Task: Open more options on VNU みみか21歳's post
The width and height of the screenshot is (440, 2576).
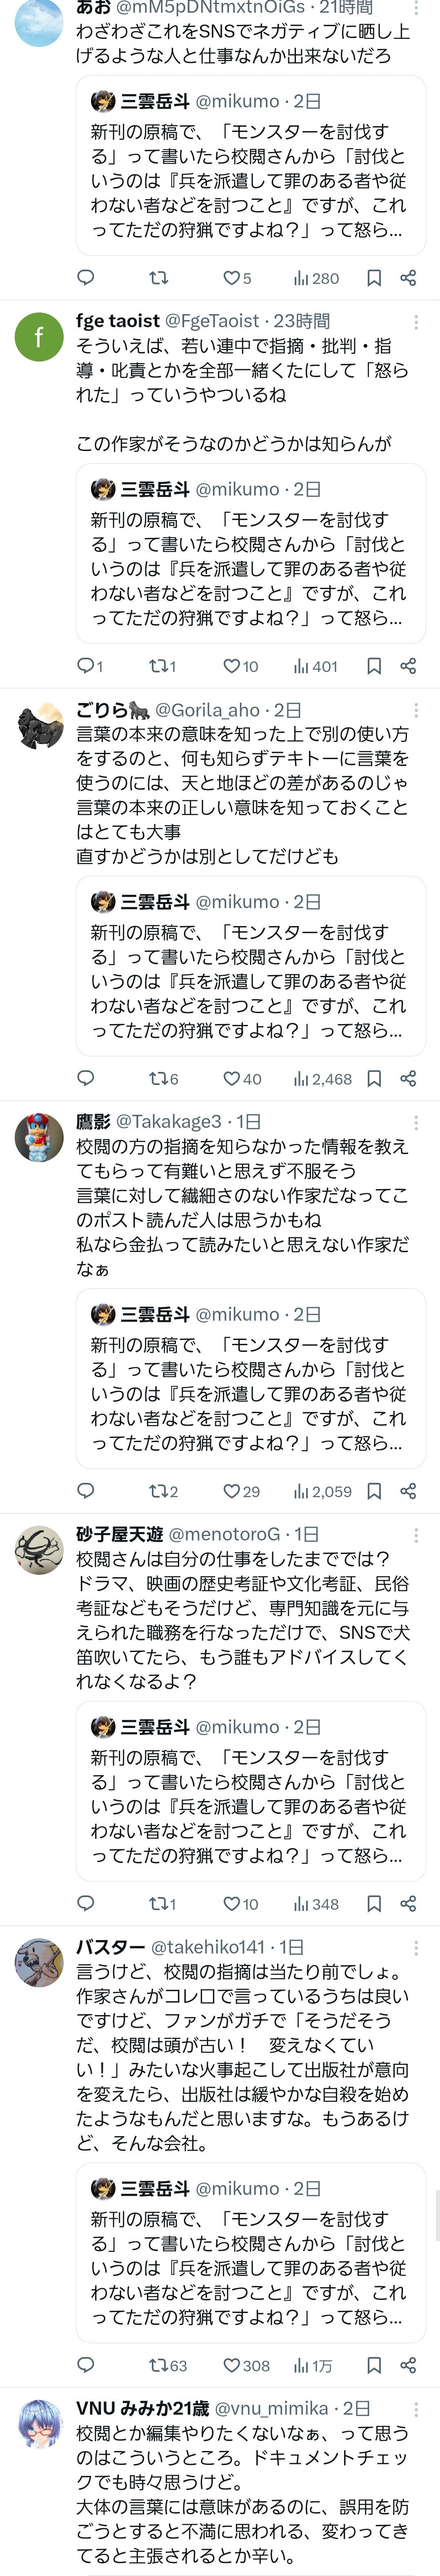Action: [x=416, y=2409]
